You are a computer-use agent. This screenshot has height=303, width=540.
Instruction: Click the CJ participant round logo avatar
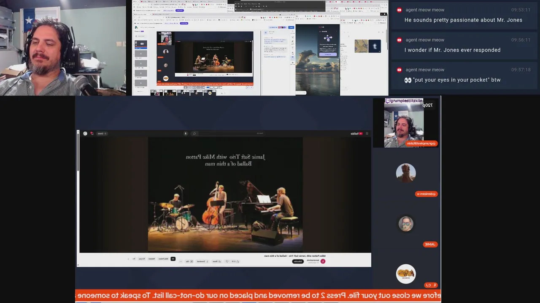pyautogui.click(x=406, y=274)
